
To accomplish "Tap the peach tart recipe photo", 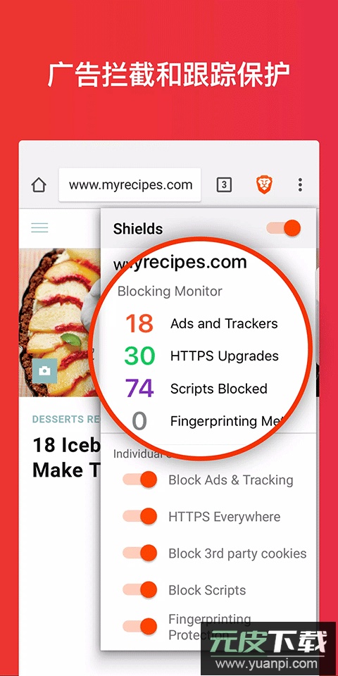I will tap(60, 323).
